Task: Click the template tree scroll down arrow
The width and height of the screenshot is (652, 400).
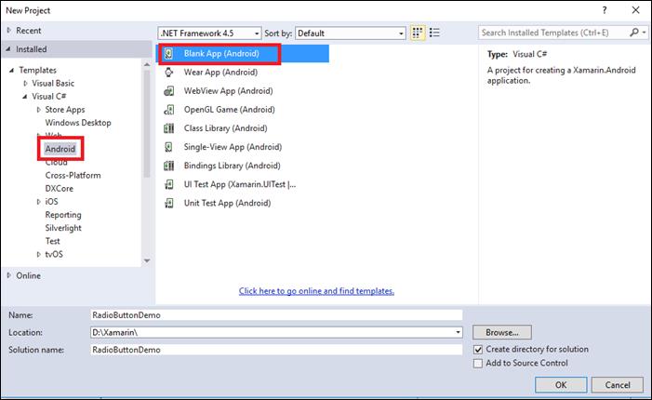Action: [147, 260]
